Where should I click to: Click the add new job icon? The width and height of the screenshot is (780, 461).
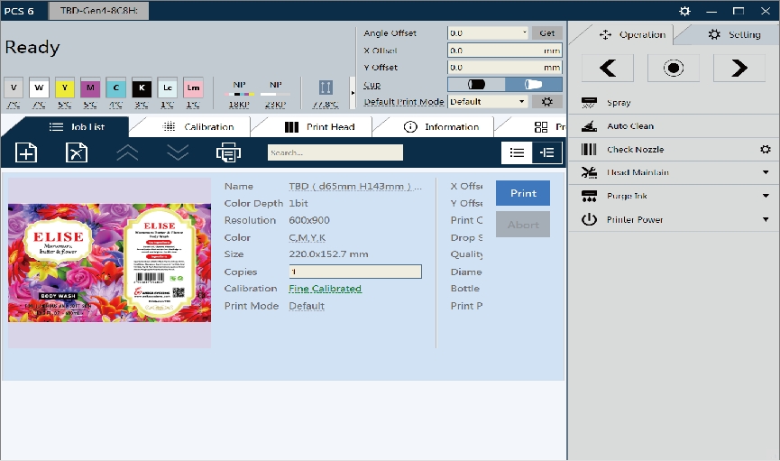pyautogui.click(x=27, y=152)
